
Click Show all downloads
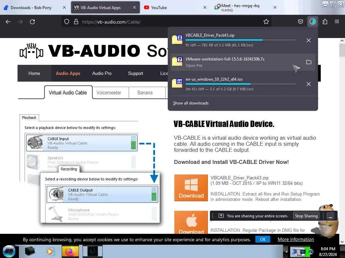pyautogui.click(x=191, y=103)
